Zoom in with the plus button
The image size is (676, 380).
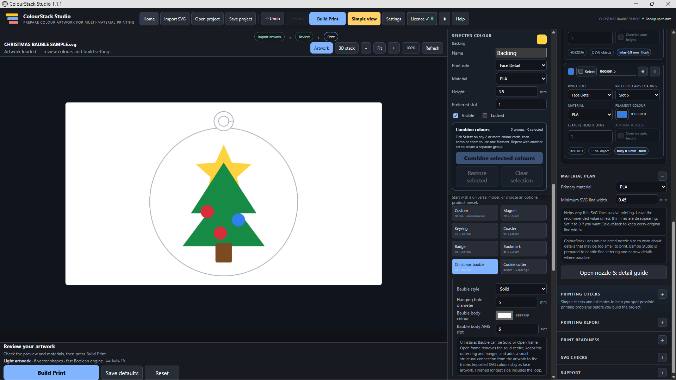click(394, 48)
